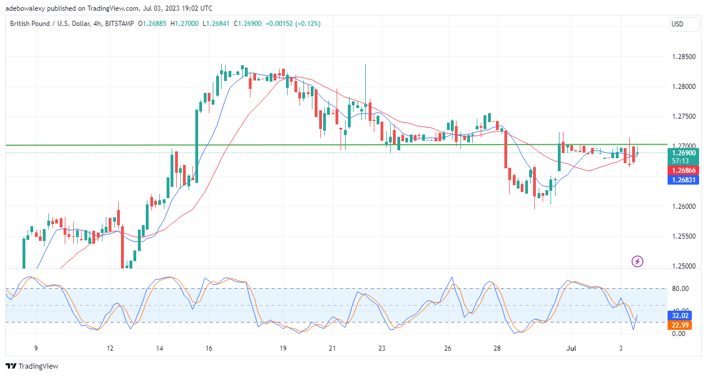The height and width of the screenshot is (376, 707).
Task: Click date label 3 on time axis
Action: click(621, 347)
